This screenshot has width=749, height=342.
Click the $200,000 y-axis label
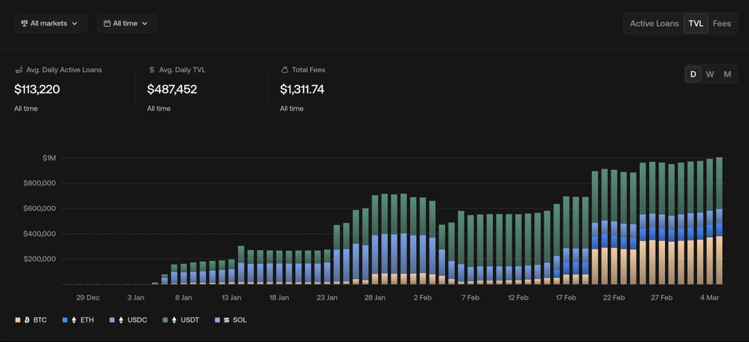click(39, 259)
